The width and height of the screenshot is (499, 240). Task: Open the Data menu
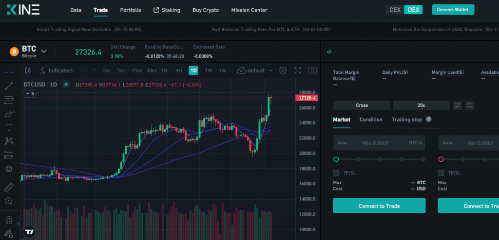click(x=76, y=10)
